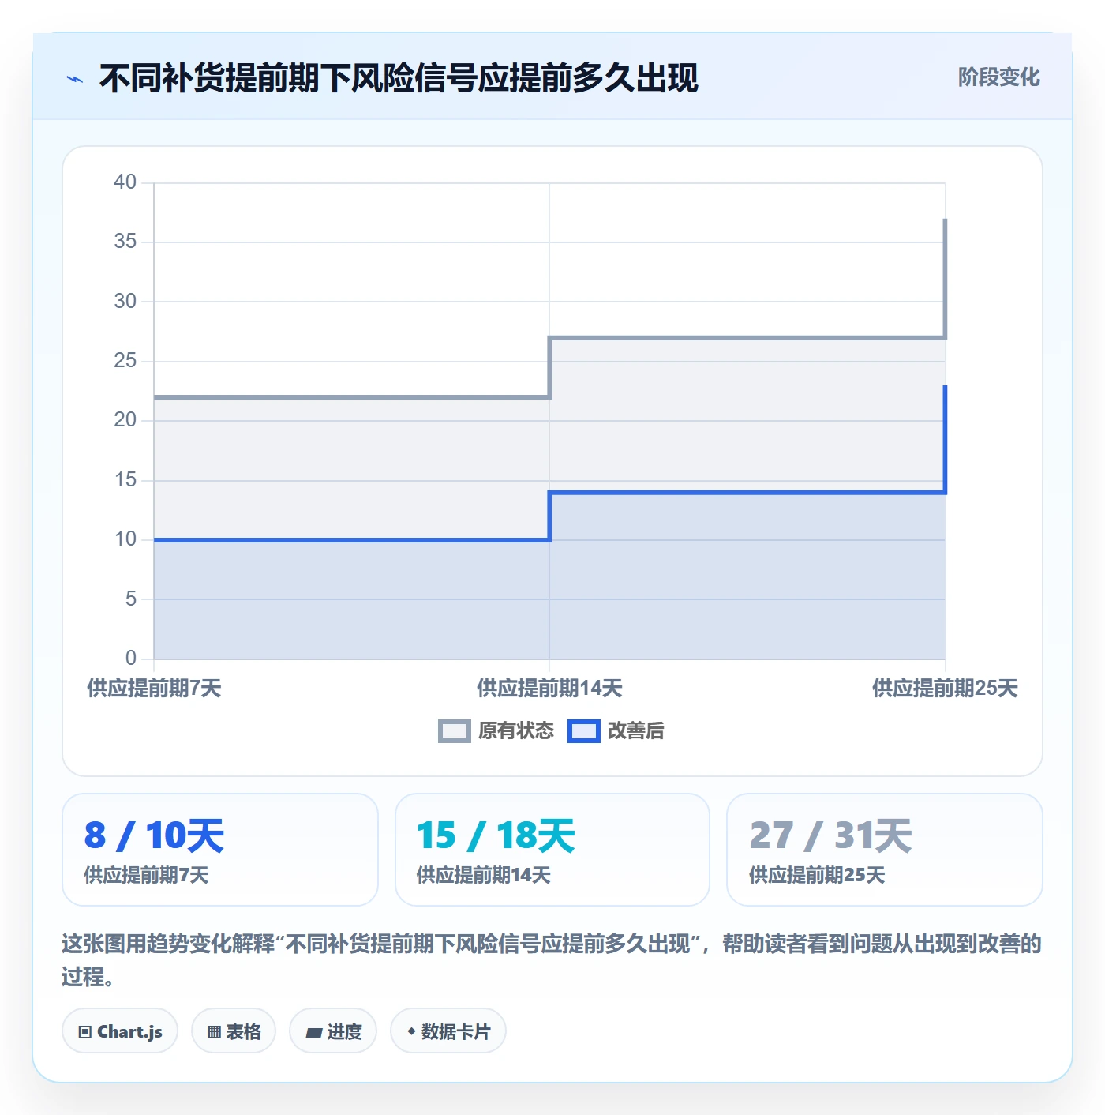Open the 27 / 31天 data card
The width and height of the screenshot is (1105, 1115).
pyautogui.click(x=885, y=850)
